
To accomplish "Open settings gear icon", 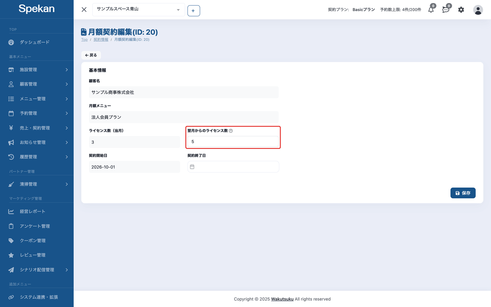I will point(461,10).
